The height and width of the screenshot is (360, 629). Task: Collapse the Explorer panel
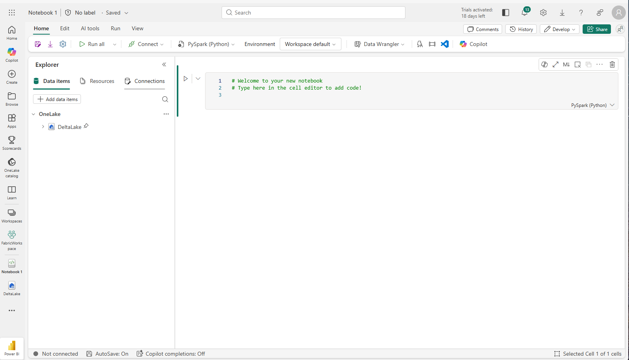point(164,64)
